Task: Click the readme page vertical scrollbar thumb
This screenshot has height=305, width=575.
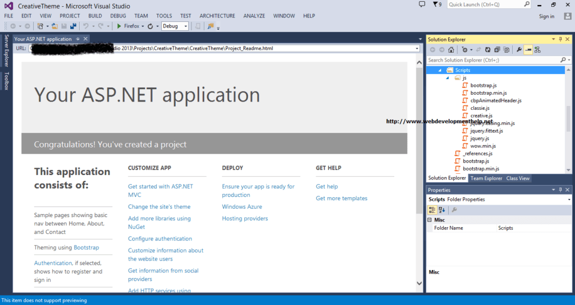Action: pyautogui.click(x=419, y=141)
